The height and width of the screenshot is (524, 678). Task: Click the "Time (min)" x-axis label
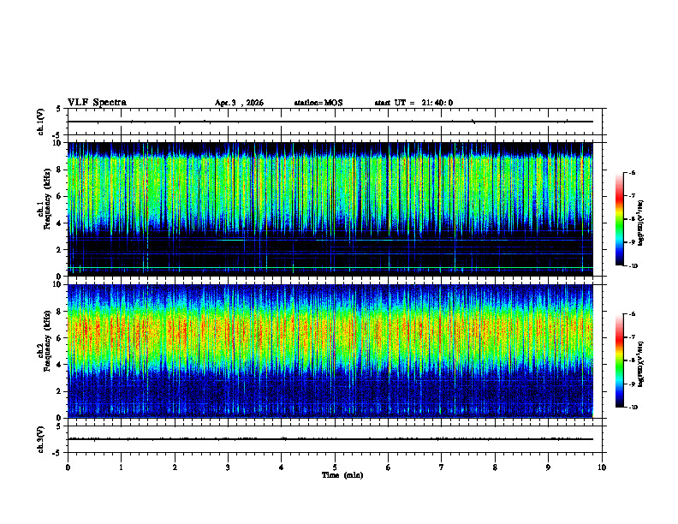point(342,475)
